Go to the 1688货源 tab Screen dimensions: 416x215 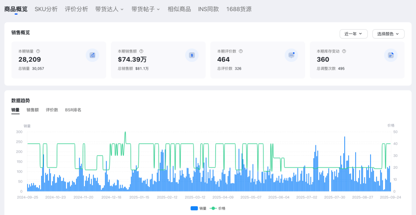(239, 9)
